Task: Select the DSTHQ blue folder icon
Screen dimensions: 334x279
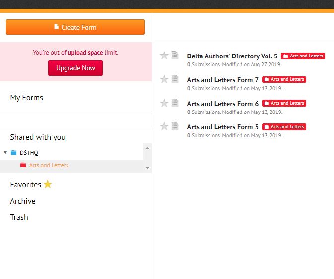Action: pos(13,152)
